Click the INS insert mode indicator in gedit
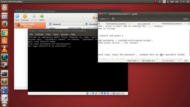190x107 pixels. click(186, 61)
